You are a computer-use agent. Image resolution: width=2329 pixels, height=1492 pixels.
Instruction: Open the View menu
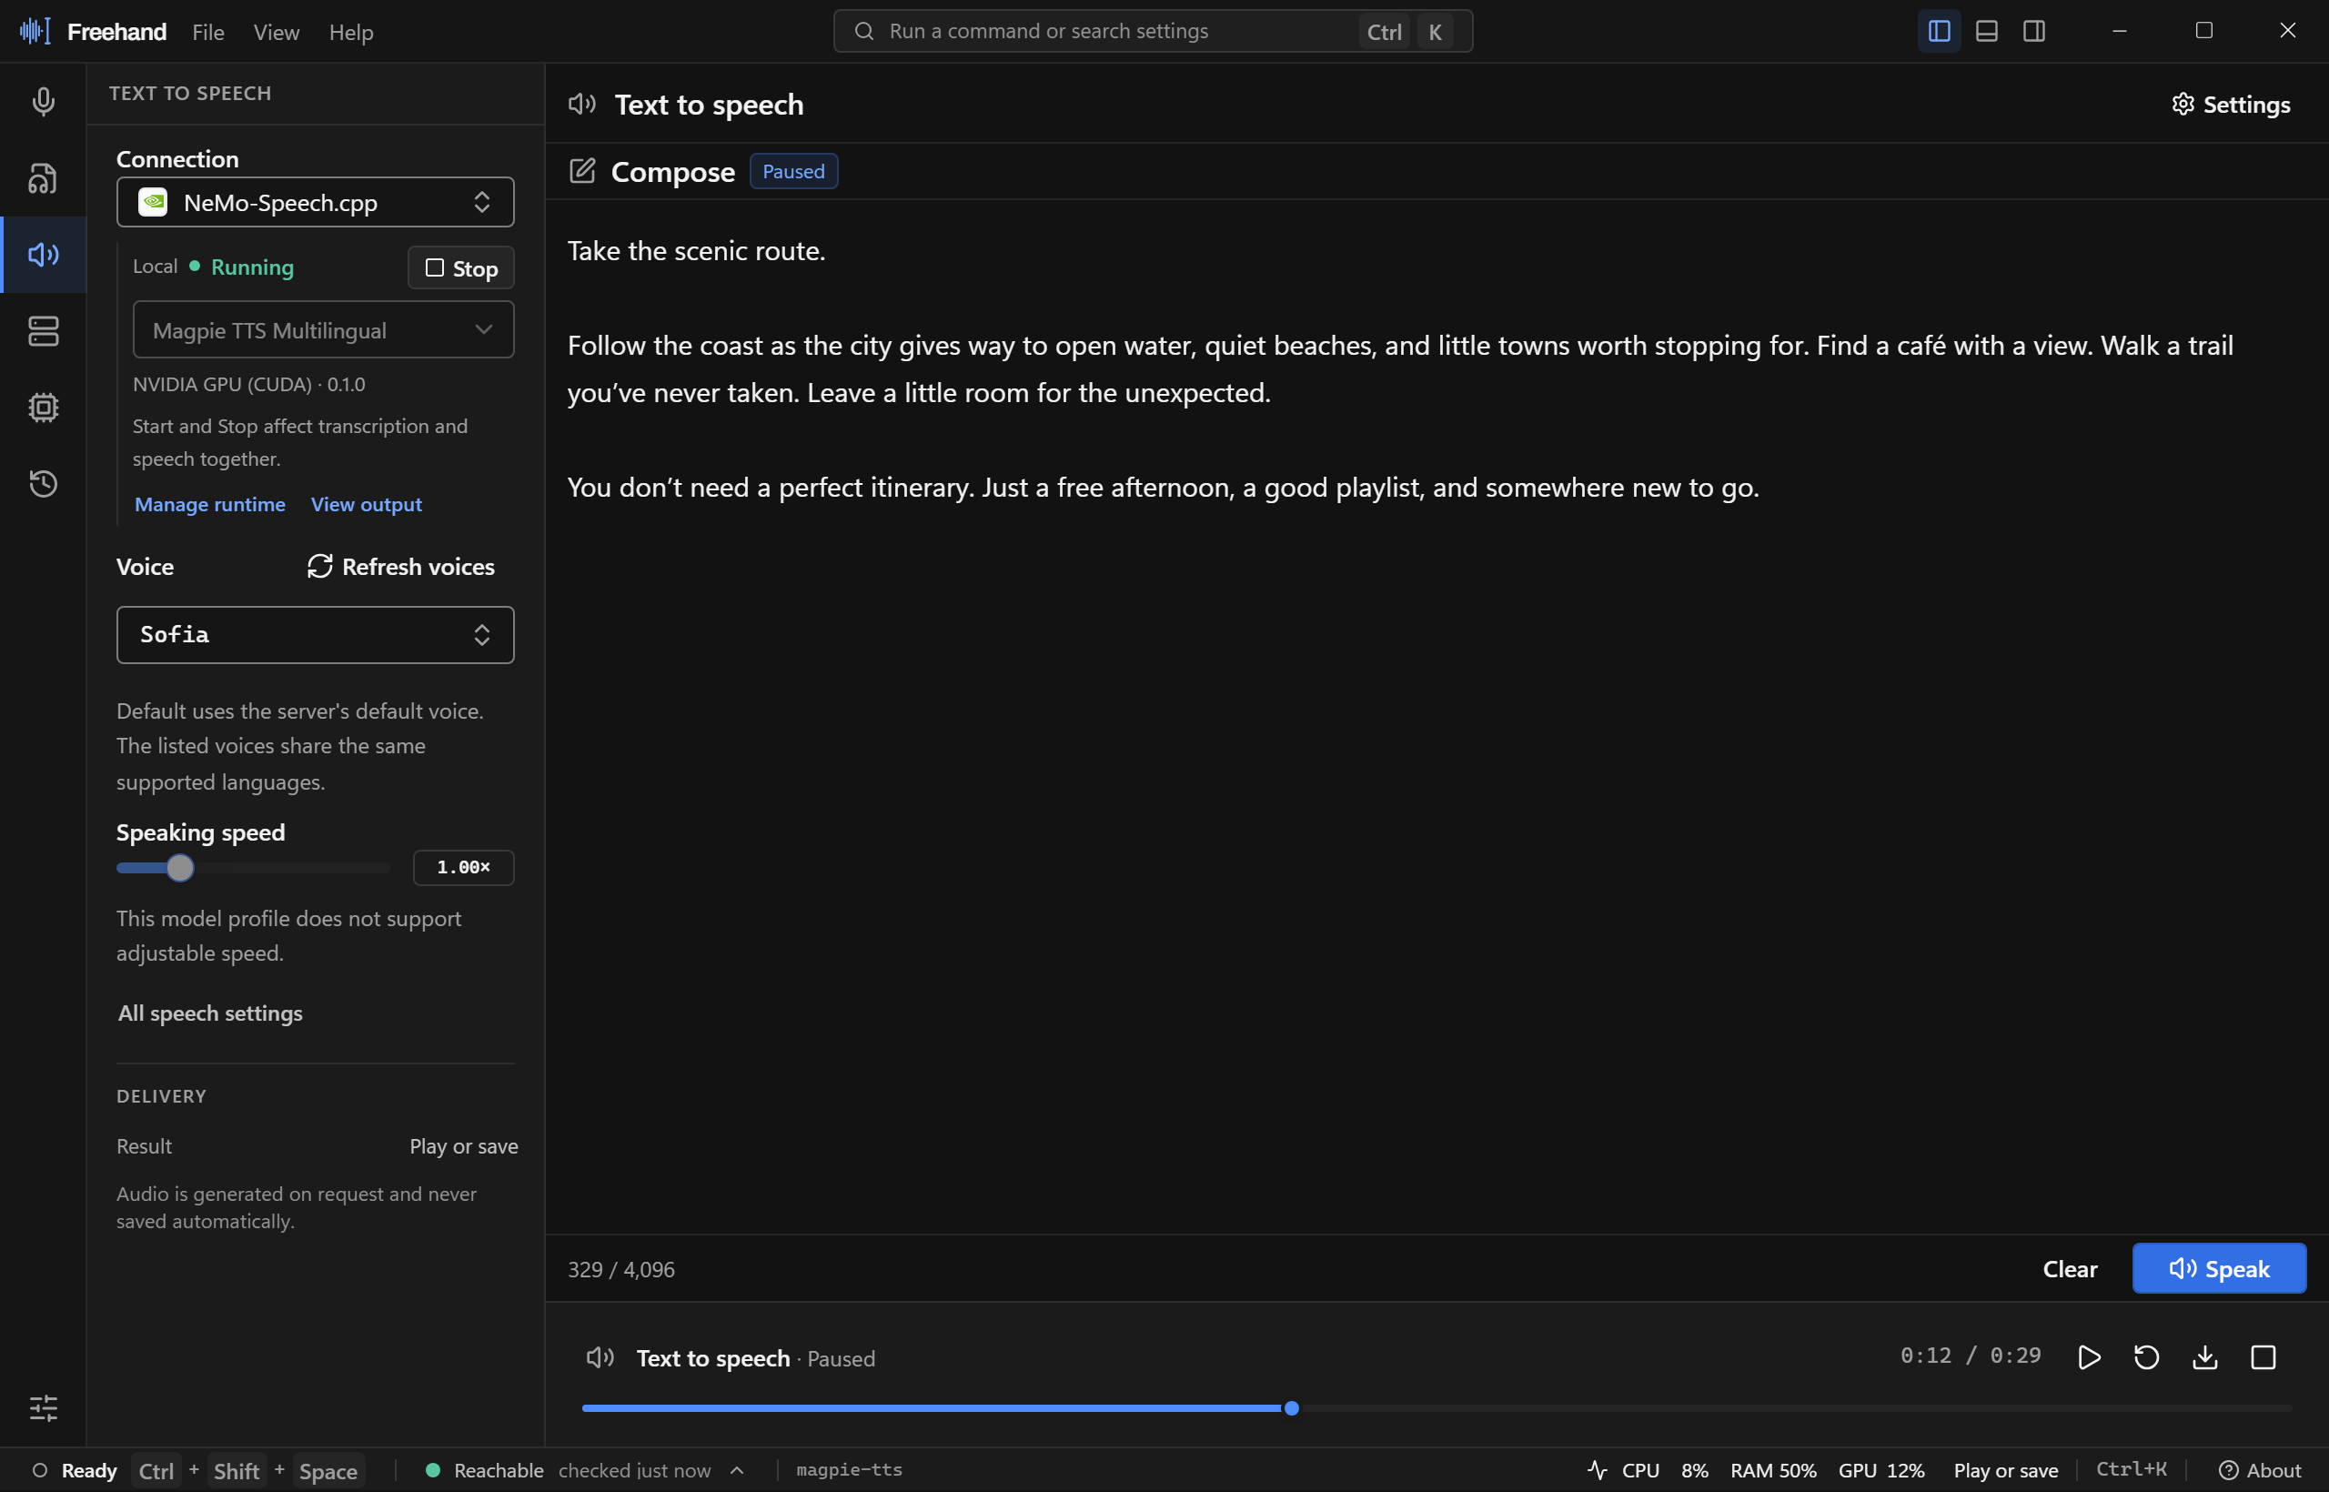point(276,32)
